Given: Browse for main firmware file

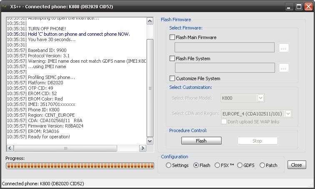Looking at the screenshot, I should (x=284, y=48).
